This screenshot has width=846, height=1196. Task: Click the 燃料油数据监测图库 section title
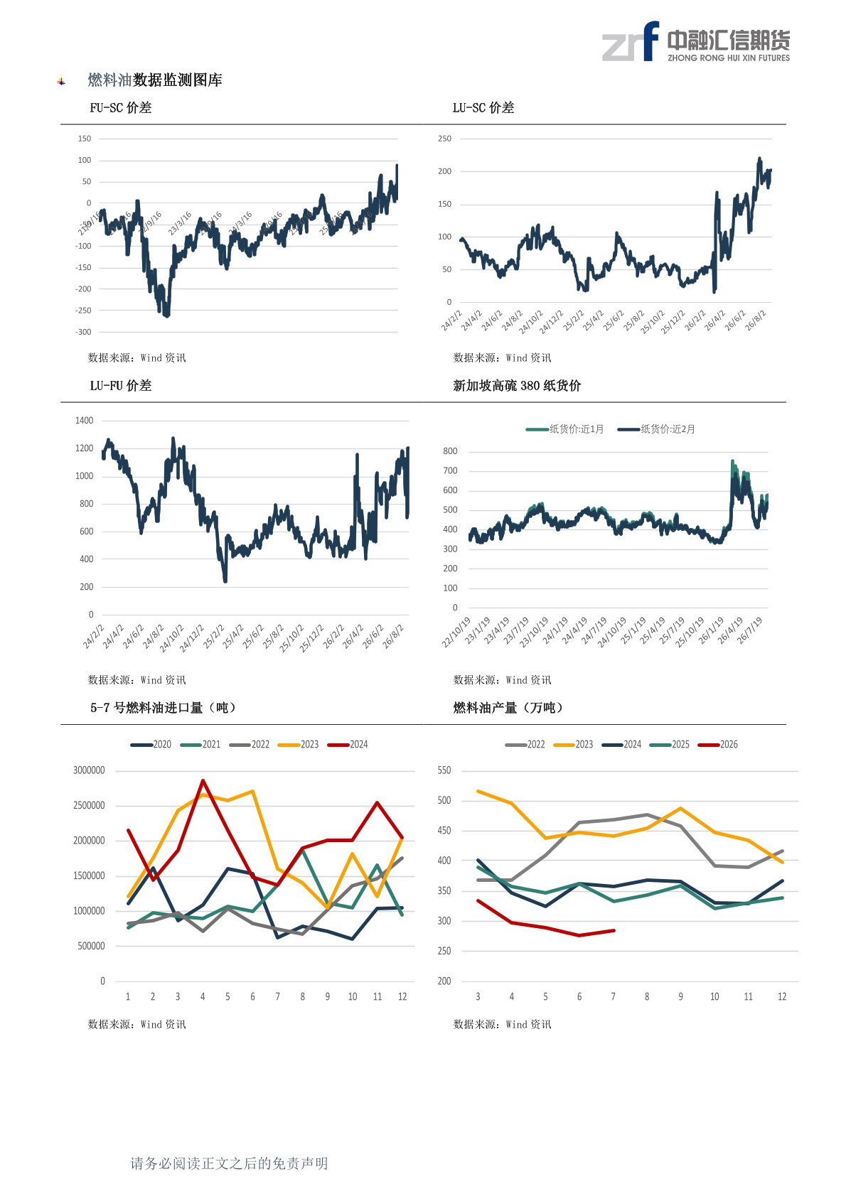(155, 80)
